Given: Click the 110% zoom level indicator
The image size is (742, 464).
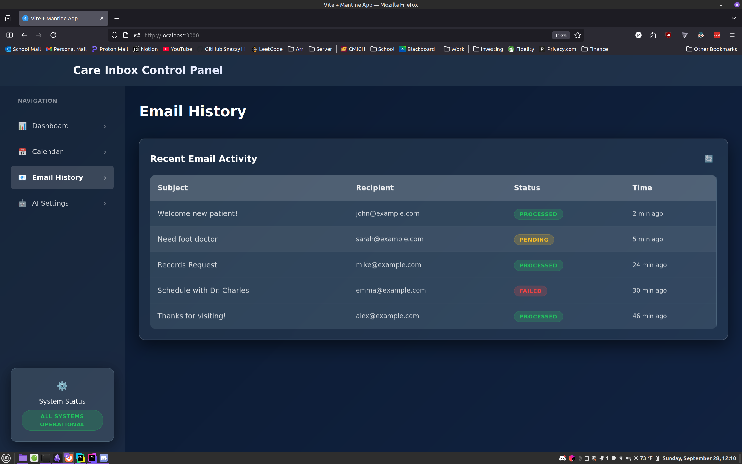Looking at the screenshot, I should tap(561, 35).
